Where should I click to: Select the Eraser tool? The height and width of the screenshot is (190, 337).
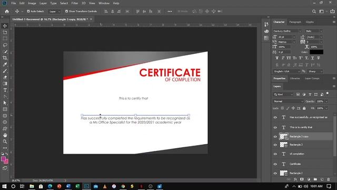click(5, 78)
